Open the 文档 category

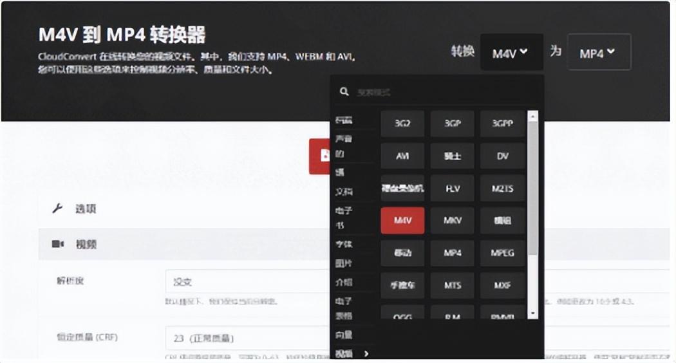pos(344,191)
